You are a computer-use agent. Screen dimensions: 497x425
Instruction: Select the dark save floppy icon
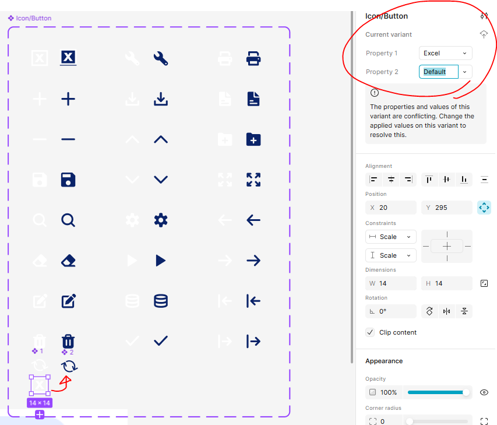68,180
